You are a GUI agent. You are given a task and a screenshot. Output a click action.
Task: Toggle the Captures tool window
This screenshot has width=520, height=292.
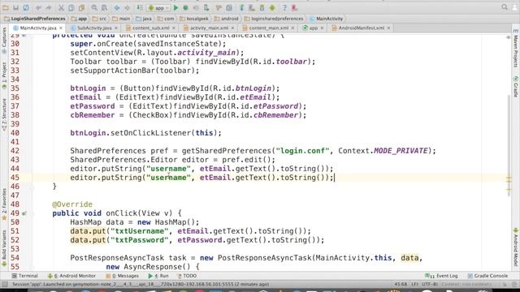(4, 41)
